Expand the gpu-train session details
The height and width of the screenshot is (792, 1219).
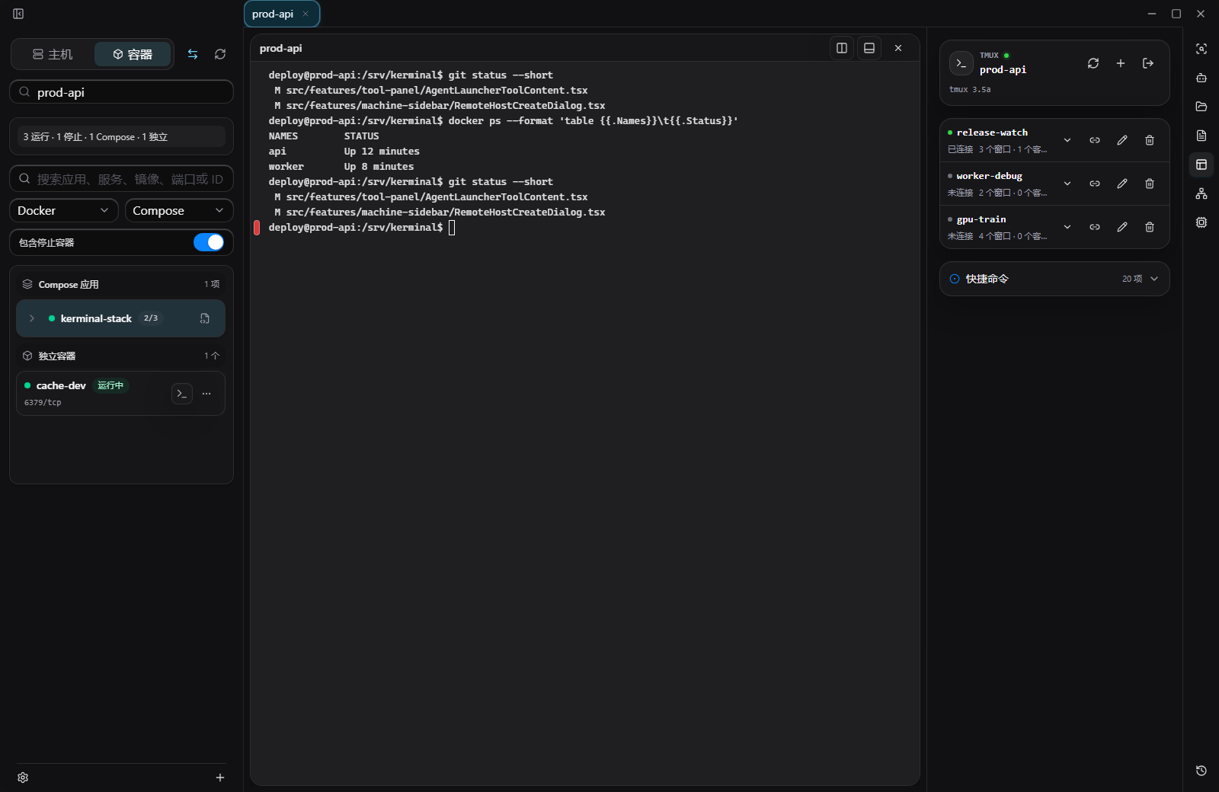[x=1067, y=227]
